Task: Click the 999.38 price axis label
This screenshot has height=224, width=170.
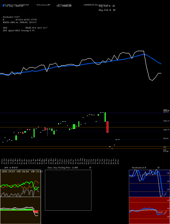Action: click(166, 138)
